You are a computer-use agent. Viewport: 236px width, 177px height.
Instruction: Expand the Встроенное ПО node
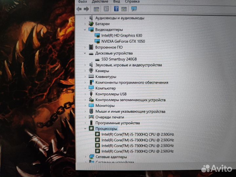pos(85,48)
